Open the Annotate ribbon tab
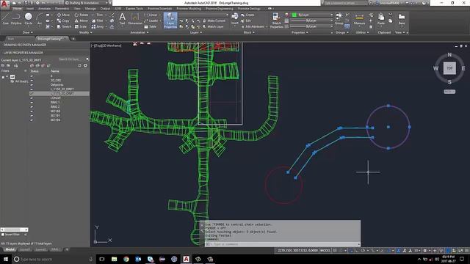The width and height of the screenshot is (470, 264). (44, 9)
